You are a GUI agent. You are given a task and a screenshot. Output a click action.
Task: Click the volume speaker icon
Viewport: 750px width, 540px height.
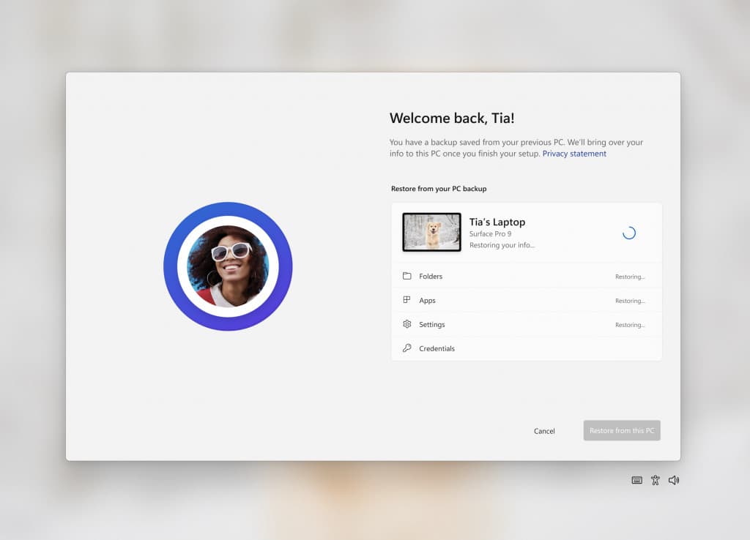[673, 480]
